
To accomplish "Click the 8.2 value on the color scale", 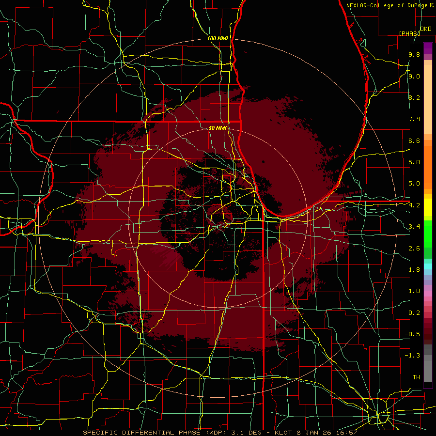I will pyautogui.click(x=414, y=97).
